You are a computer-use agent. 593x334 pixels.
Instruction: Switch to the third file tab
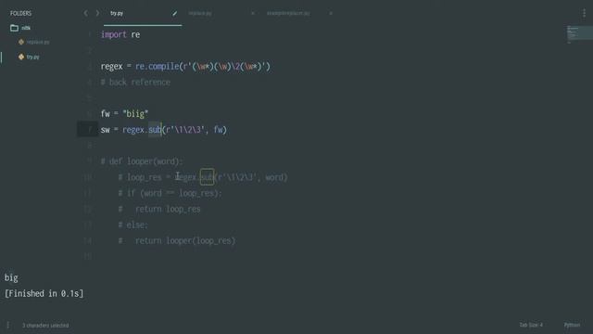point(288,13)
